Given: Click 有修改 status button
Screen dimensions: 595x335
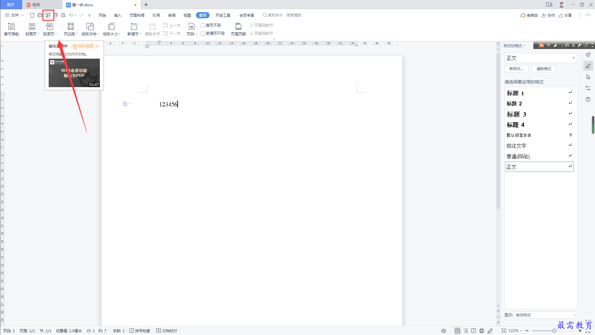Looking at the screenshot, I should coord(529,15).
